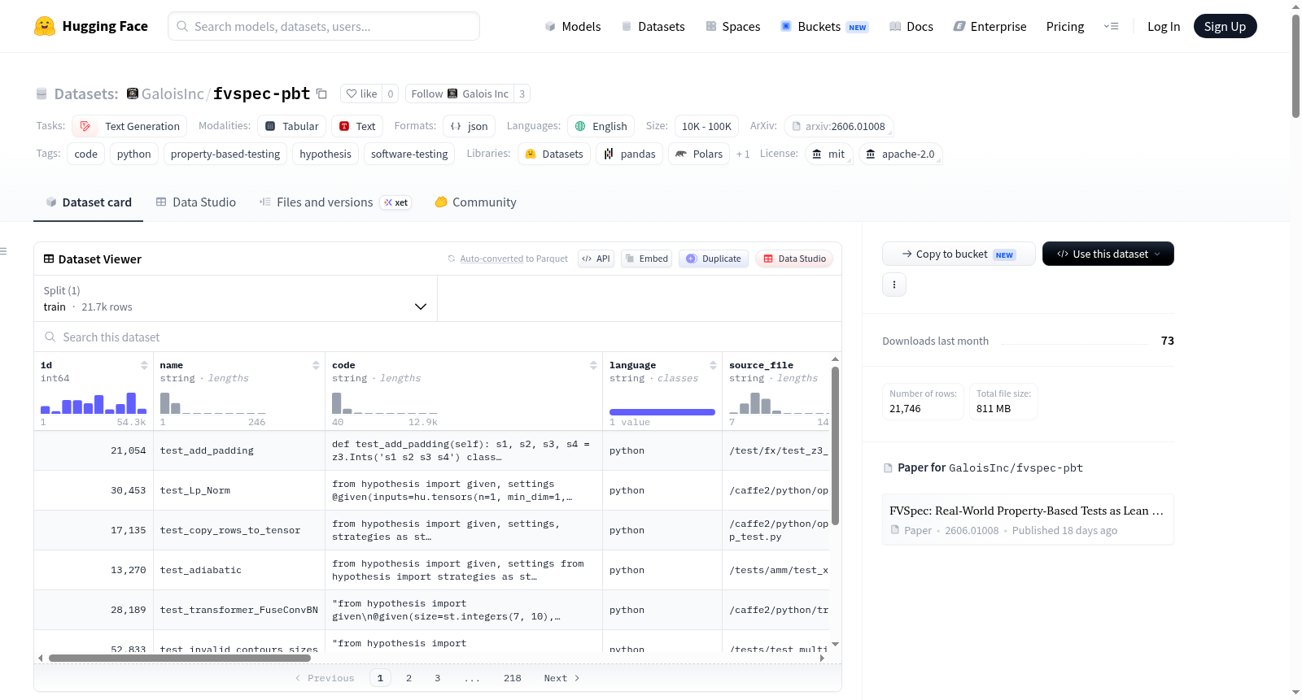Sort the name column
Image resolution: width=1302 pixels, height=700 pixels.
[x=316, y=365]
